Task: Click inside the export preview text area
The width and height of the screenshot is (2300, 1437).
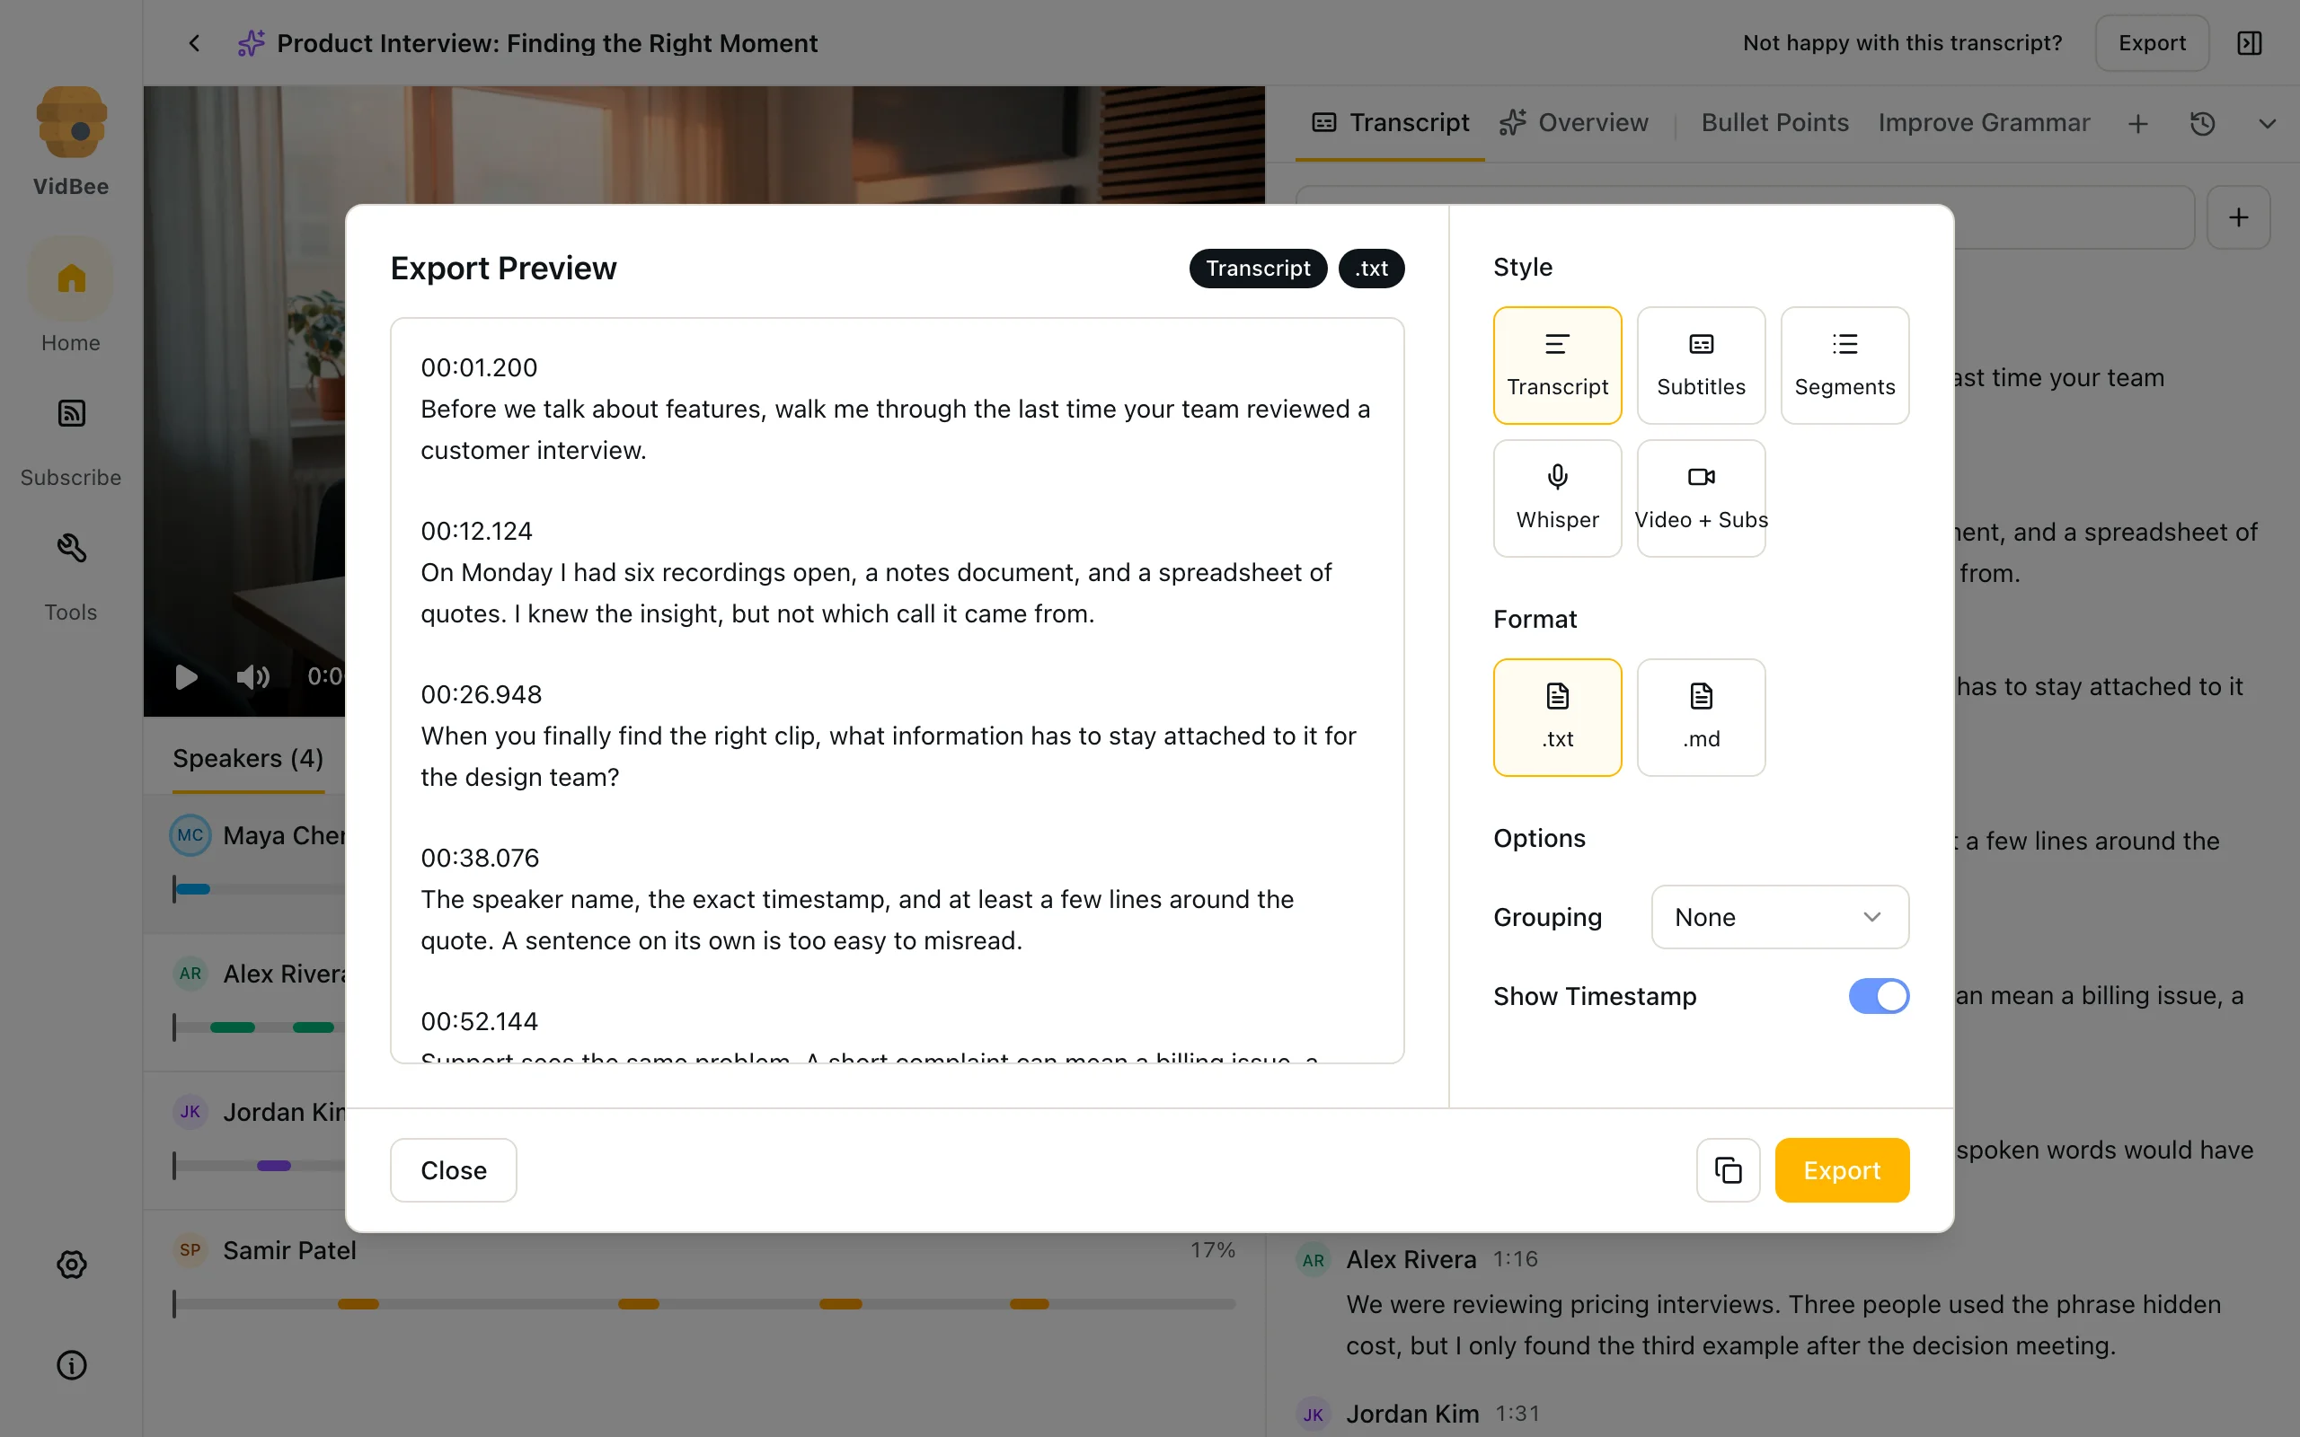Action: tap(898, 690)
